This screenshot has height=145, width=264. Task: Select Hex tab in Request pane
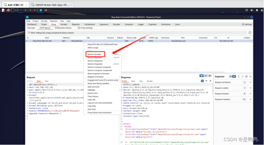point(47,81)
